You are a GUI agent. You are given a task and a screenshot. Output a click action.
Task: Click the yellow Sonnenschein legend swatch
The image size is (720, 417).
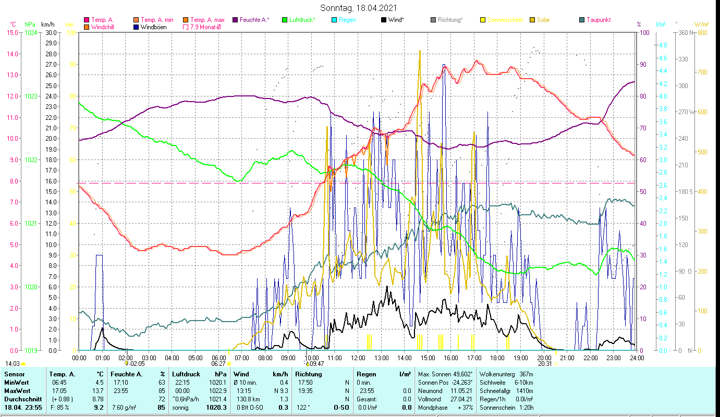(483, 20)
